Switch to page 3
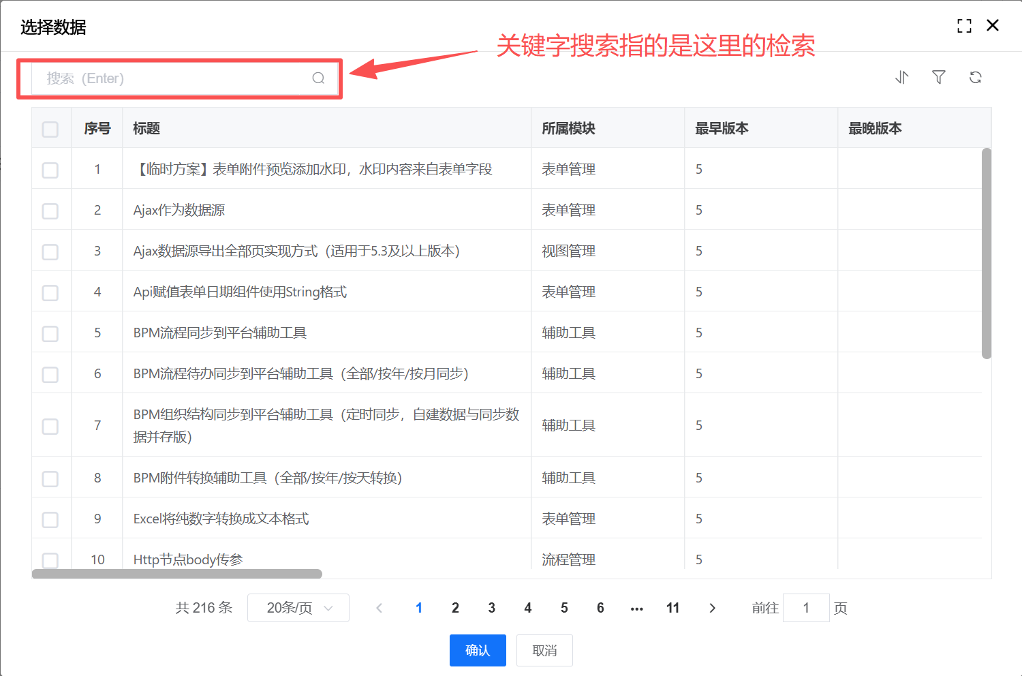Screen dimensions: 1022x676 coord(491,608)
